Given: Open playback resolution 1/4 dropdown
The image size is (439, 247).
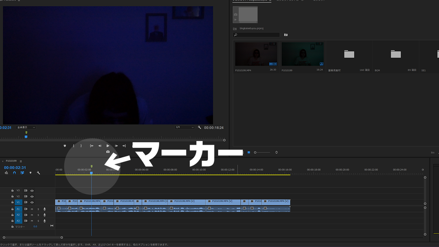Looking at the screenshot, I should tap(184, 127).
